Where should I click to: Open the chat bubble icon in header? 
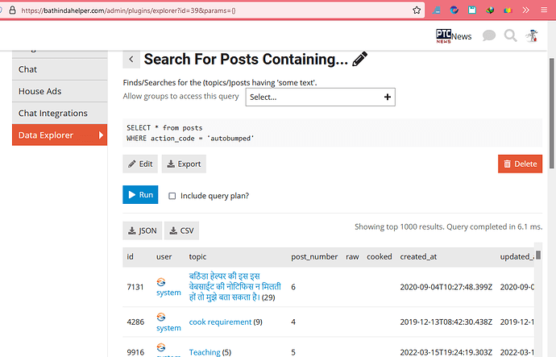pos(489,35)
